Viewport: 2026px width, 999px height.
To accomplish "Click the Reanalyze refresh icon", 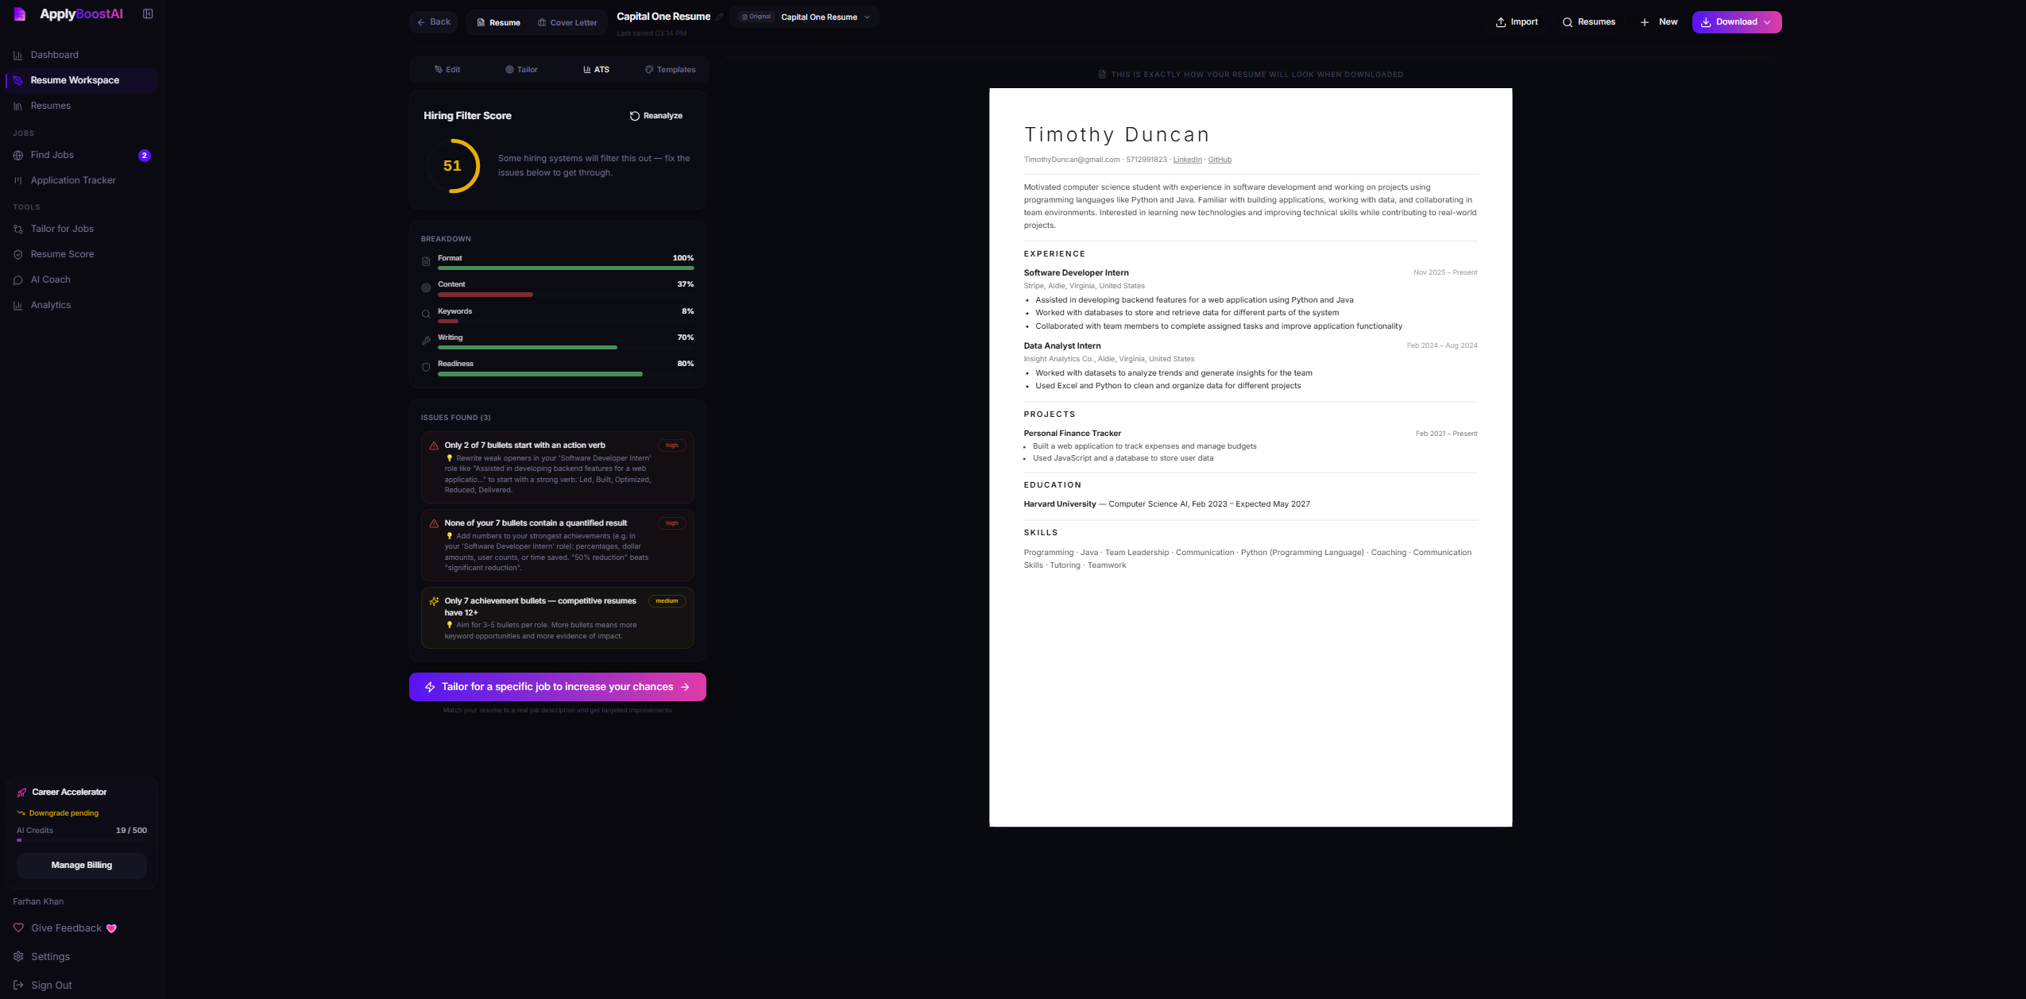I will [x=634, y=116].
